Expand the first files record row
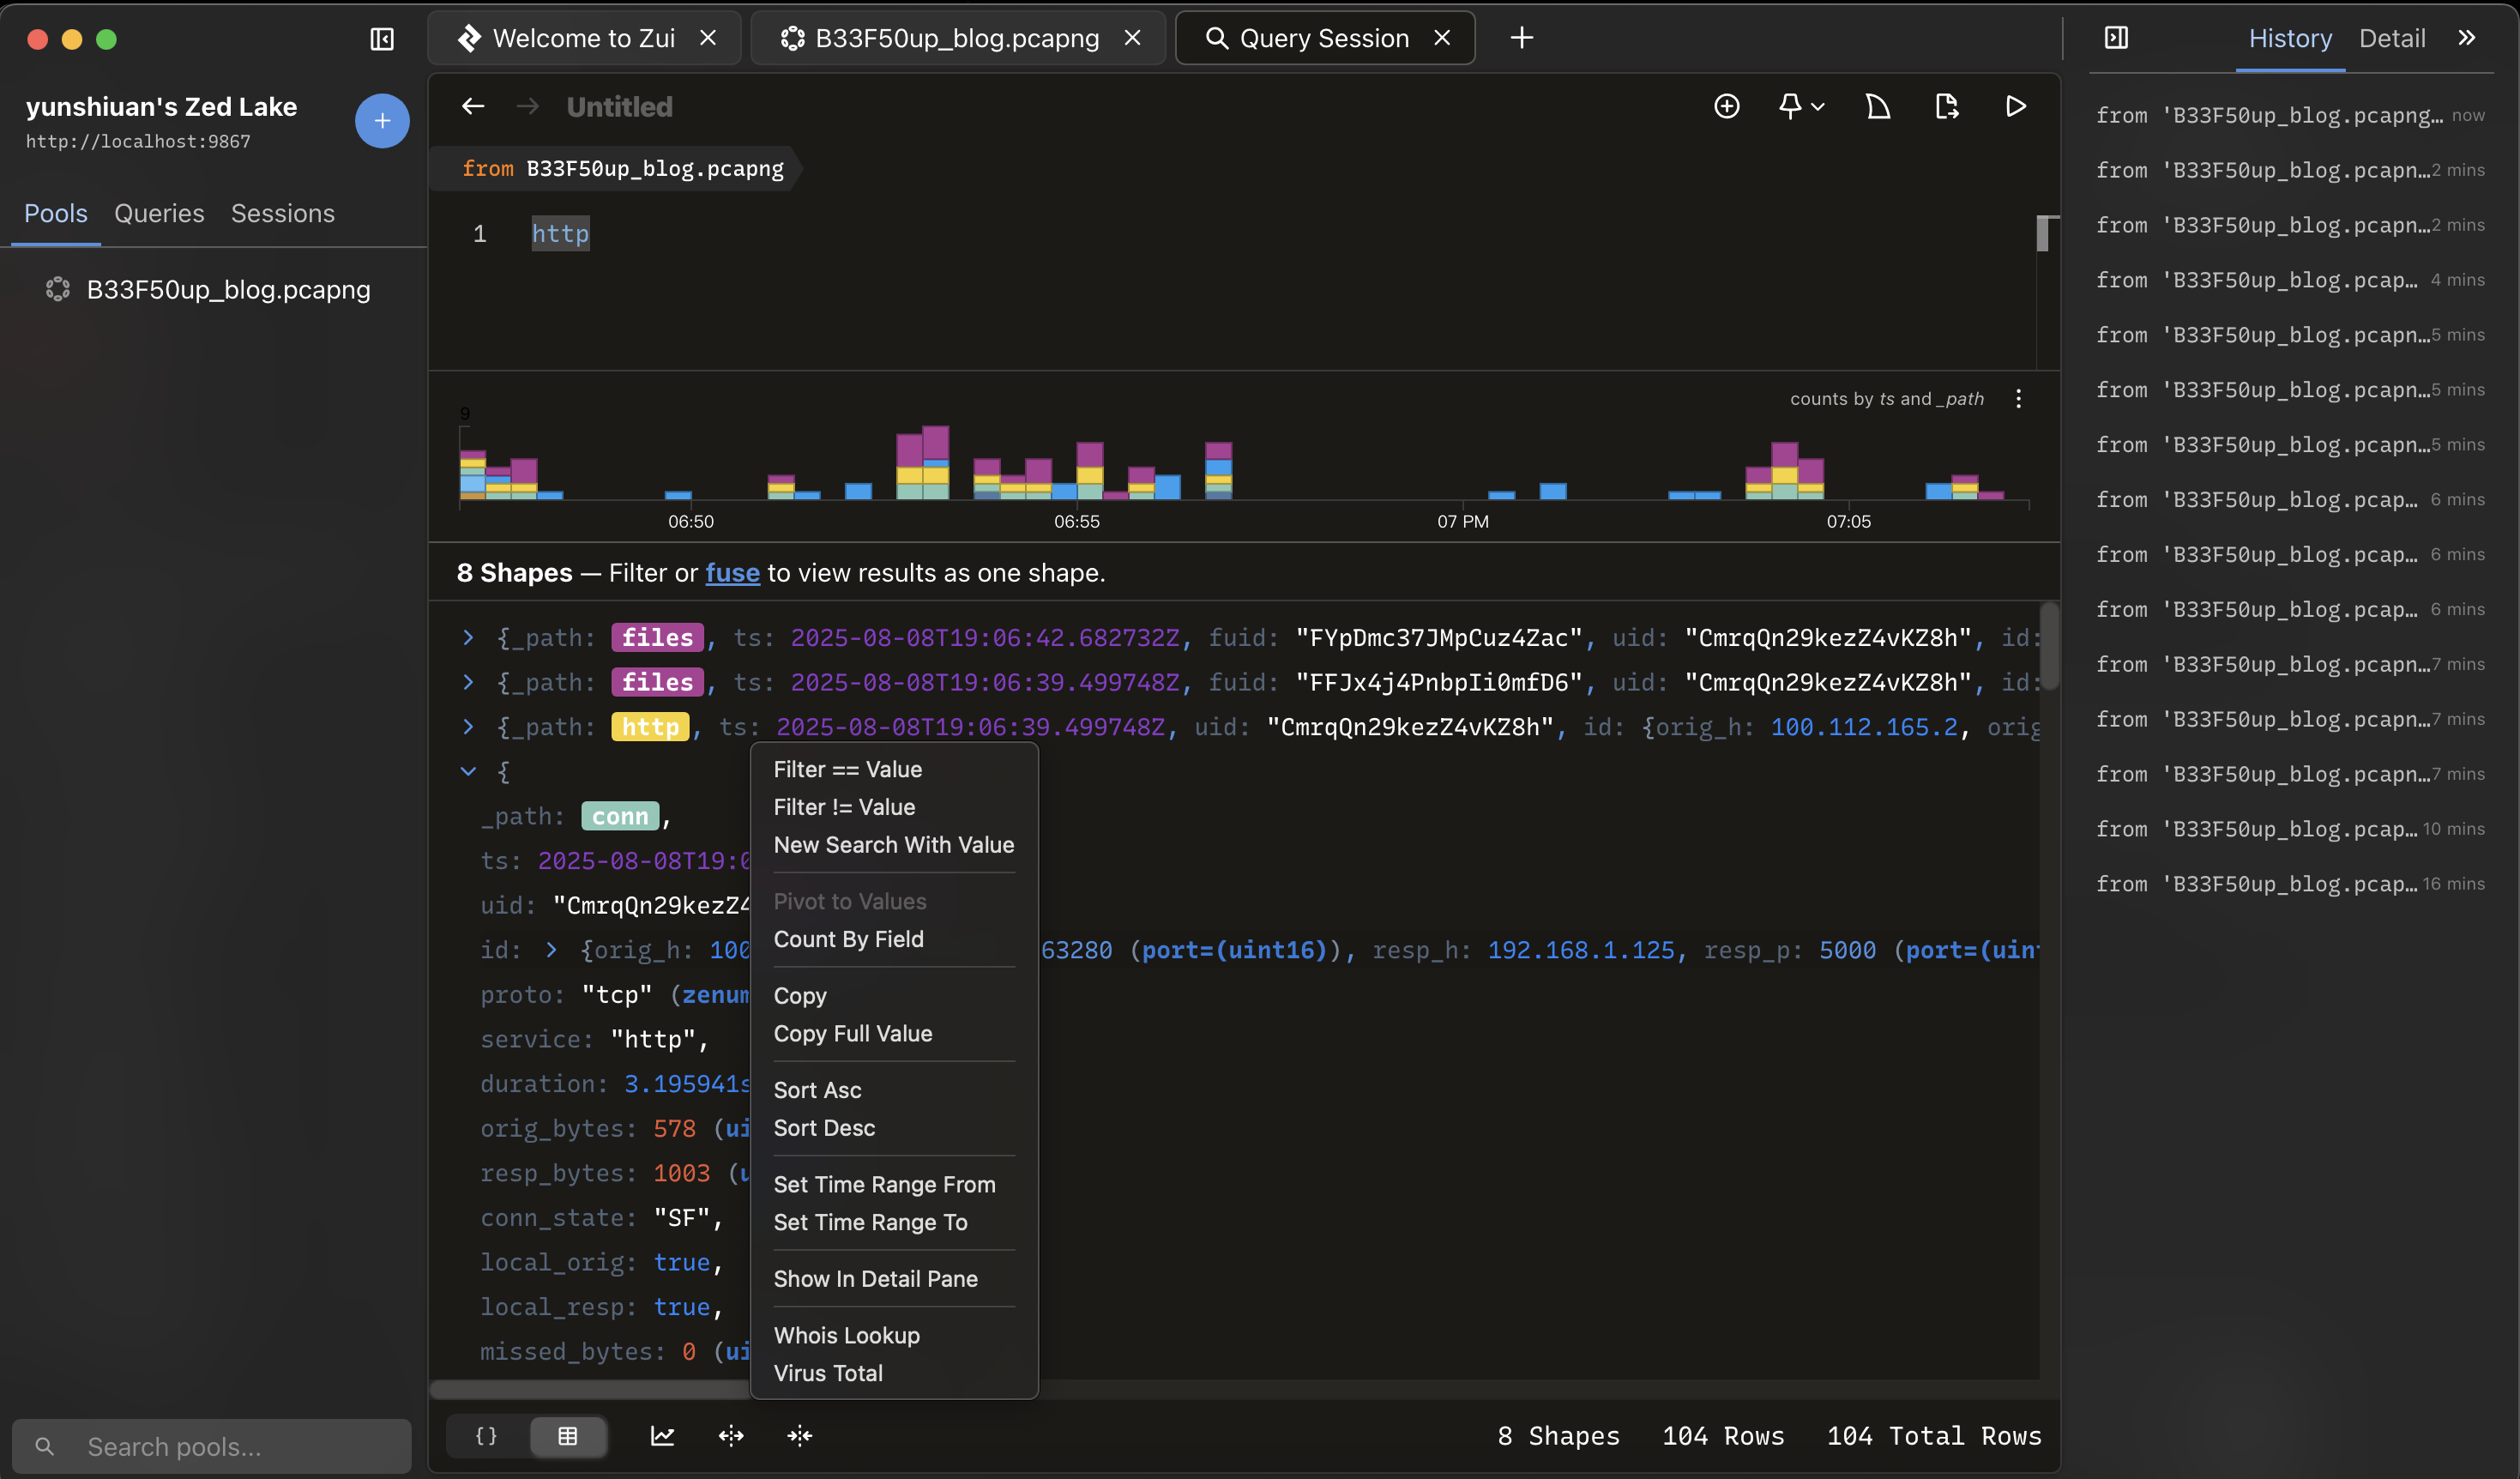 click(x=468, y=637)
